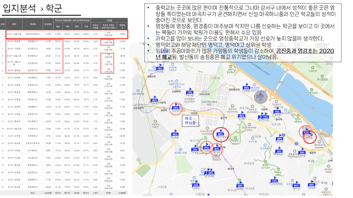Click the 영어 column header
Viewport: 353px width, 198px height.
point(77,27)
